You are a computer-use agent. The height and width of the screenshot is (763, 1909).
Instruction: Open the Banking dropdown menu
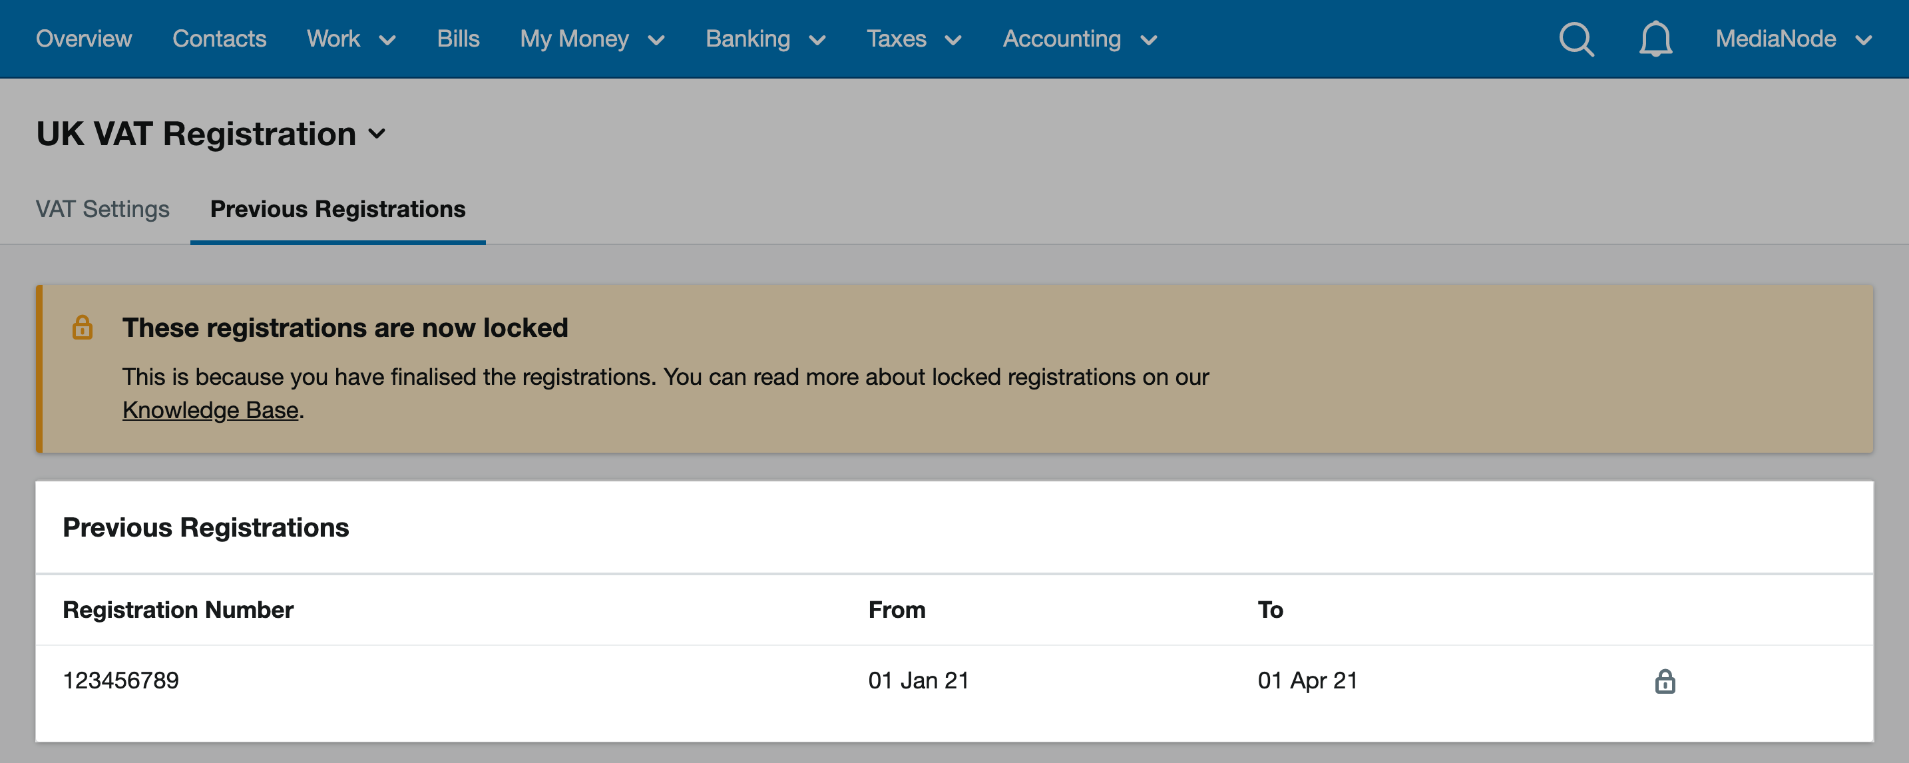point(765,39)
